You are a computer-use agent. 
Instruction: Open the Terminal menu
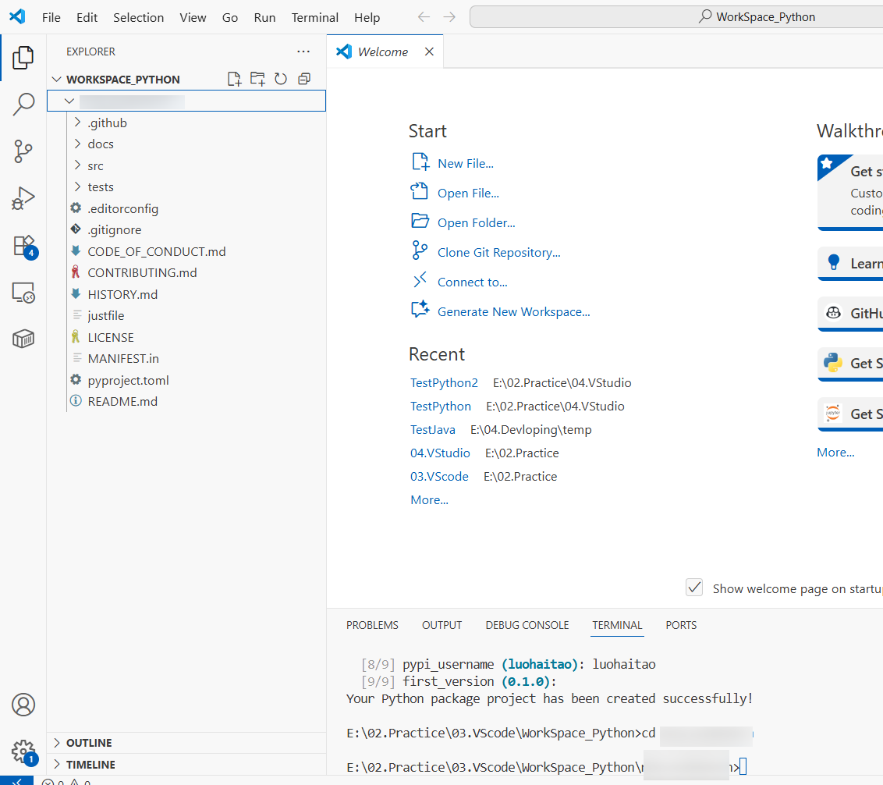(315, 17)
